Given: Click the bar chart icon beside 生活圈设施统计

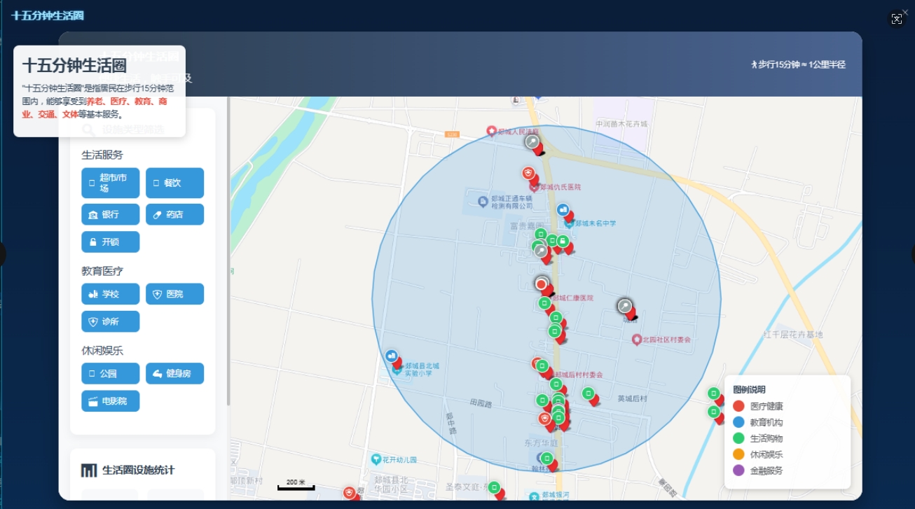Looking at the screenshot, I should pyautogui.click(x=89, y=470).
